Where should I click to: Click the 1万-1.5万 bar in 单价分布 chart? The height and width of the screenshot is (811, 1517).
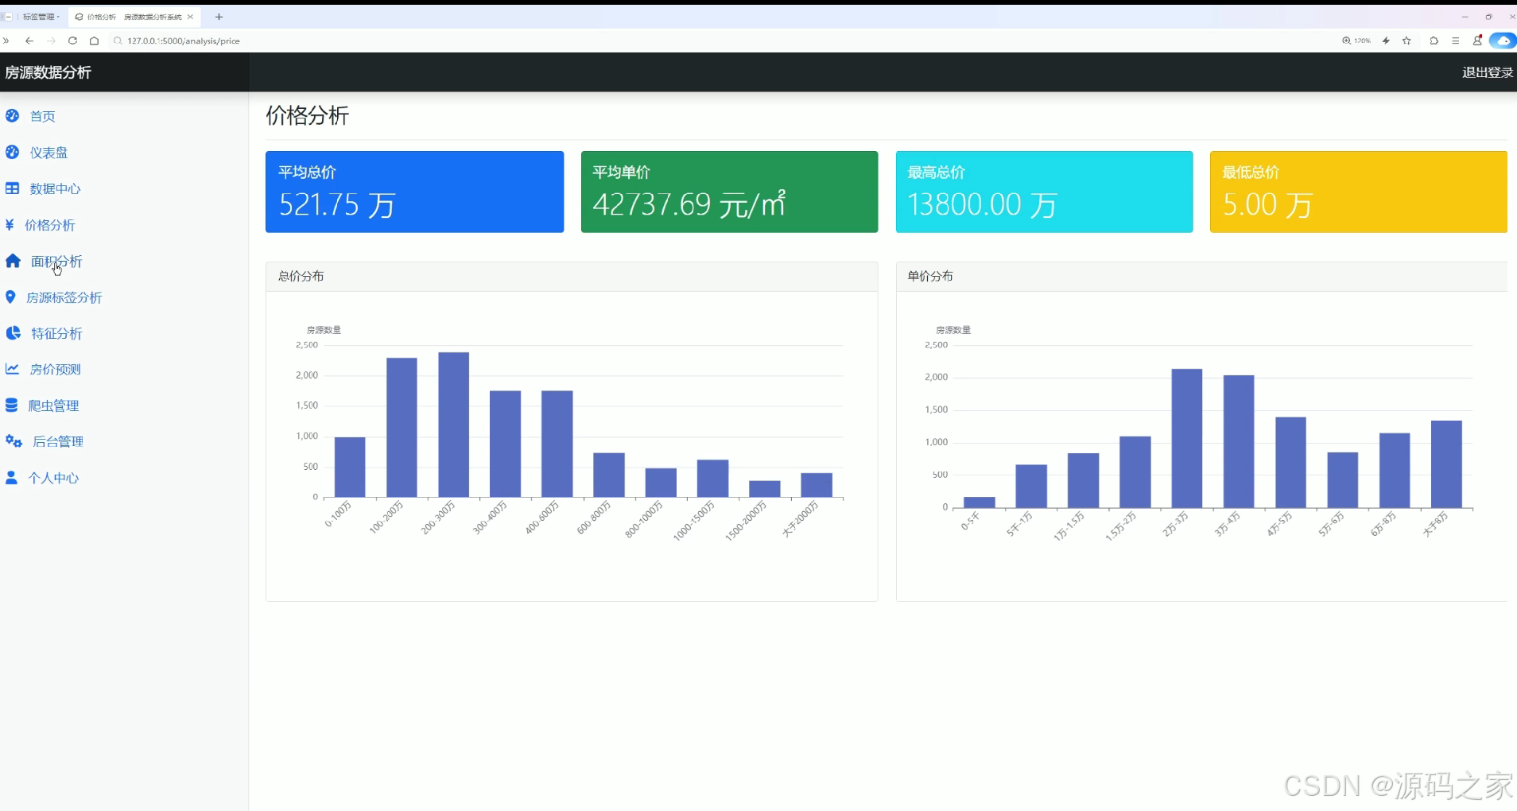(x=1083, y=480)
